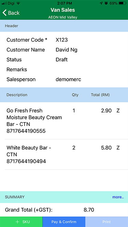Tap the plus icon beside SKU
The height and width of the screenshot is (227, 128).
pyautogui.click(x=17, y=222)
